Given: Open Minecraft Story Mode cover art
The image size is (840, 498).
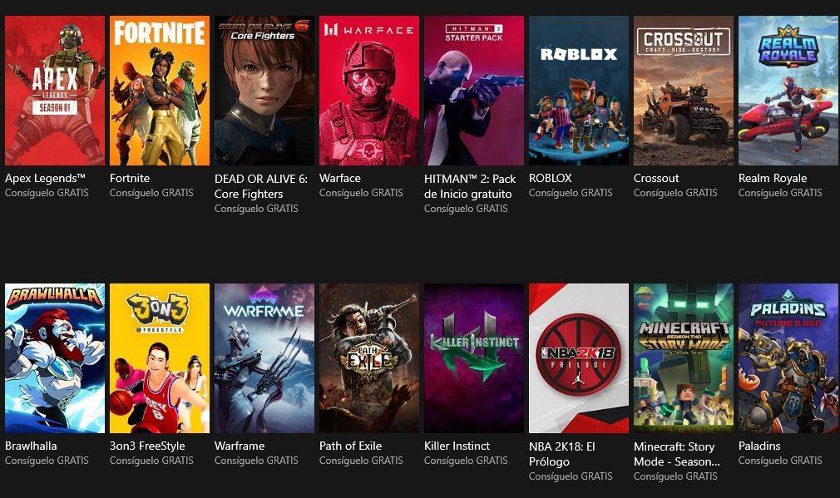Looking at the screenshot, I should [x=684, y=358].
